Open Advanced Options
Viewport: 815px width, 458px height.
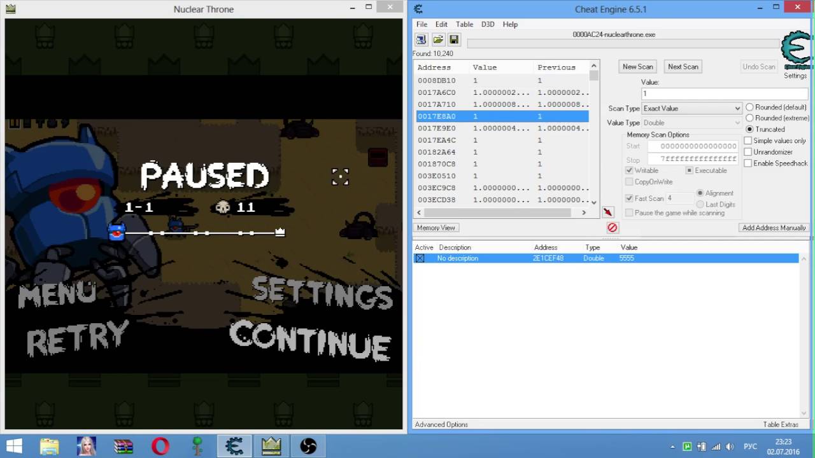click(441, 424)
